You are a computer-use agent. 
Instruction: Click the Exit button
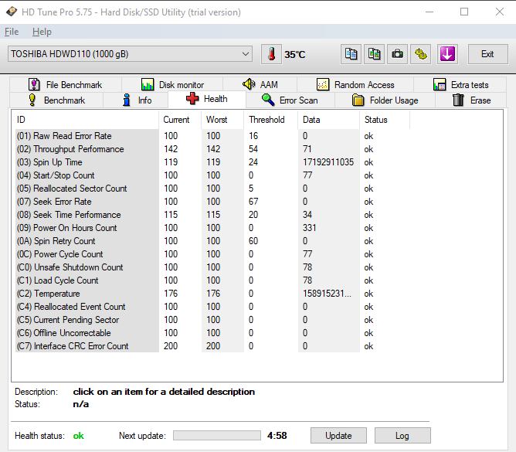(487, 54)
